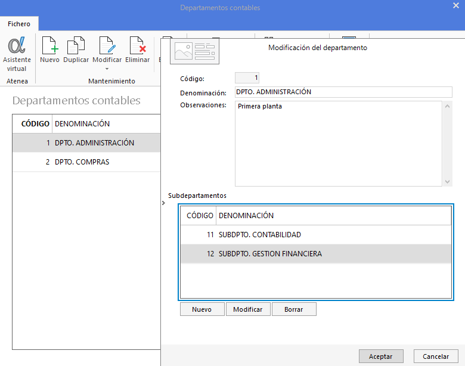The height and width of the screenshot is (366, 465).
Task: Click subdepartments DENOMINACIÓN column header
Action: [x=334, y=216]
